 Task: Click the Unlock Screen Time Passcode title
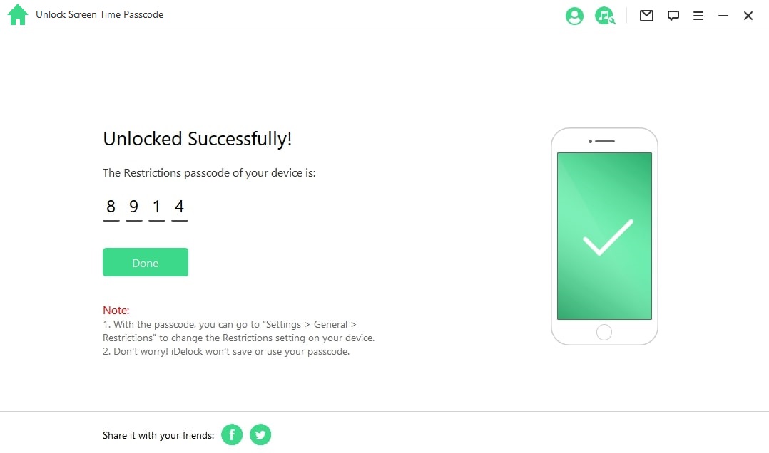(100, 15)
